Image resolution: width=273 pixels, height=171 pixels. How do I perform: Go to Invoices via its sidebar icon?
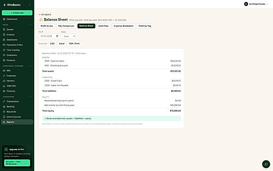click(x=4, y=34)
